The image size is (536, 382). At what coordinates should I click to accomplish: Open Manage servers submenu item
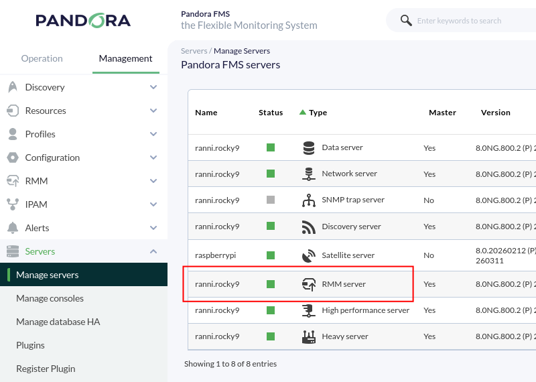point(84,275)
